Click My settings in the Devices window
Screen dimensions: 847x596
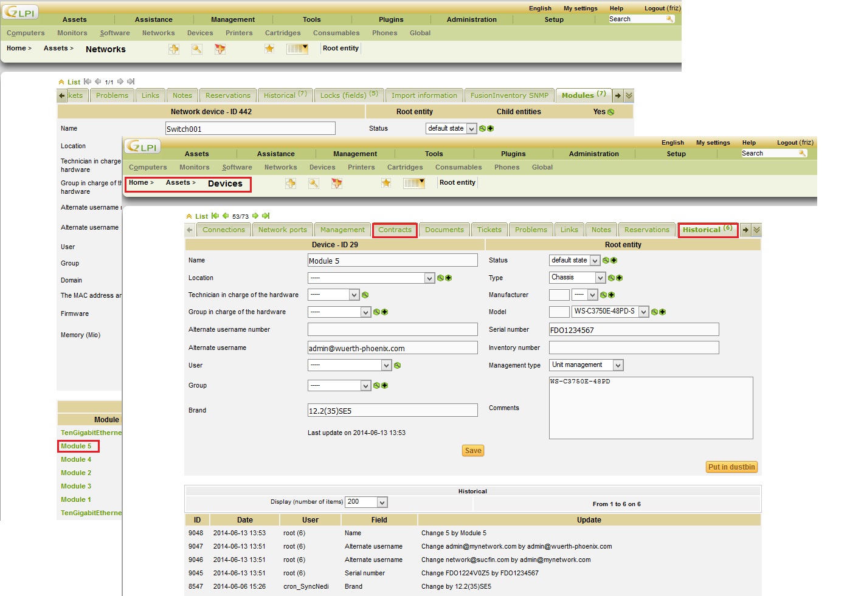point(713,143)
